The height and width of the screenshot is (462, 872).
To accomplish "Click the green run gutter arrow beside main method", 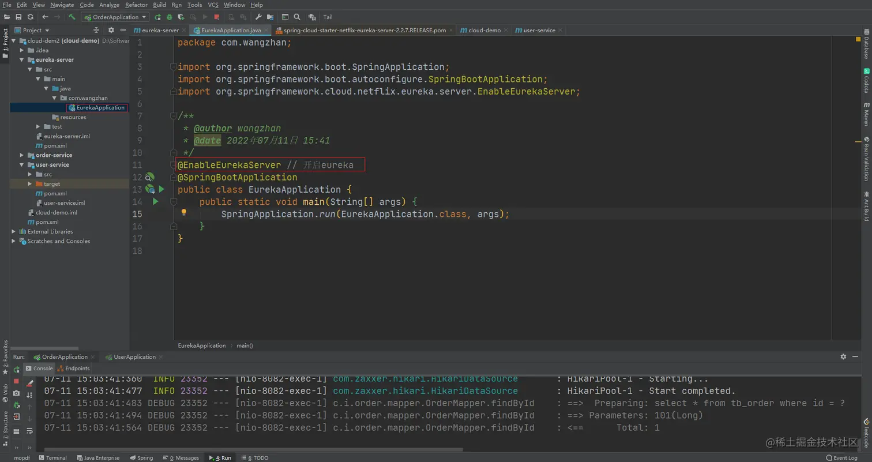I will click(155, 201).
